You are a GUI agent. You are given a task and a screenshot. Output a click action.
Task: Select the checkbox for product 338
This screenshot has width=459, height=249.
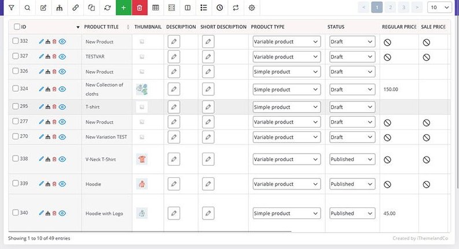[16, 159]
